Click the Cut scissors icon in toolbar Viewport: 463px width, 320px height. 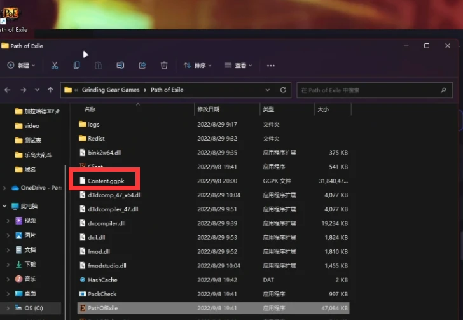tap(55, 66)
